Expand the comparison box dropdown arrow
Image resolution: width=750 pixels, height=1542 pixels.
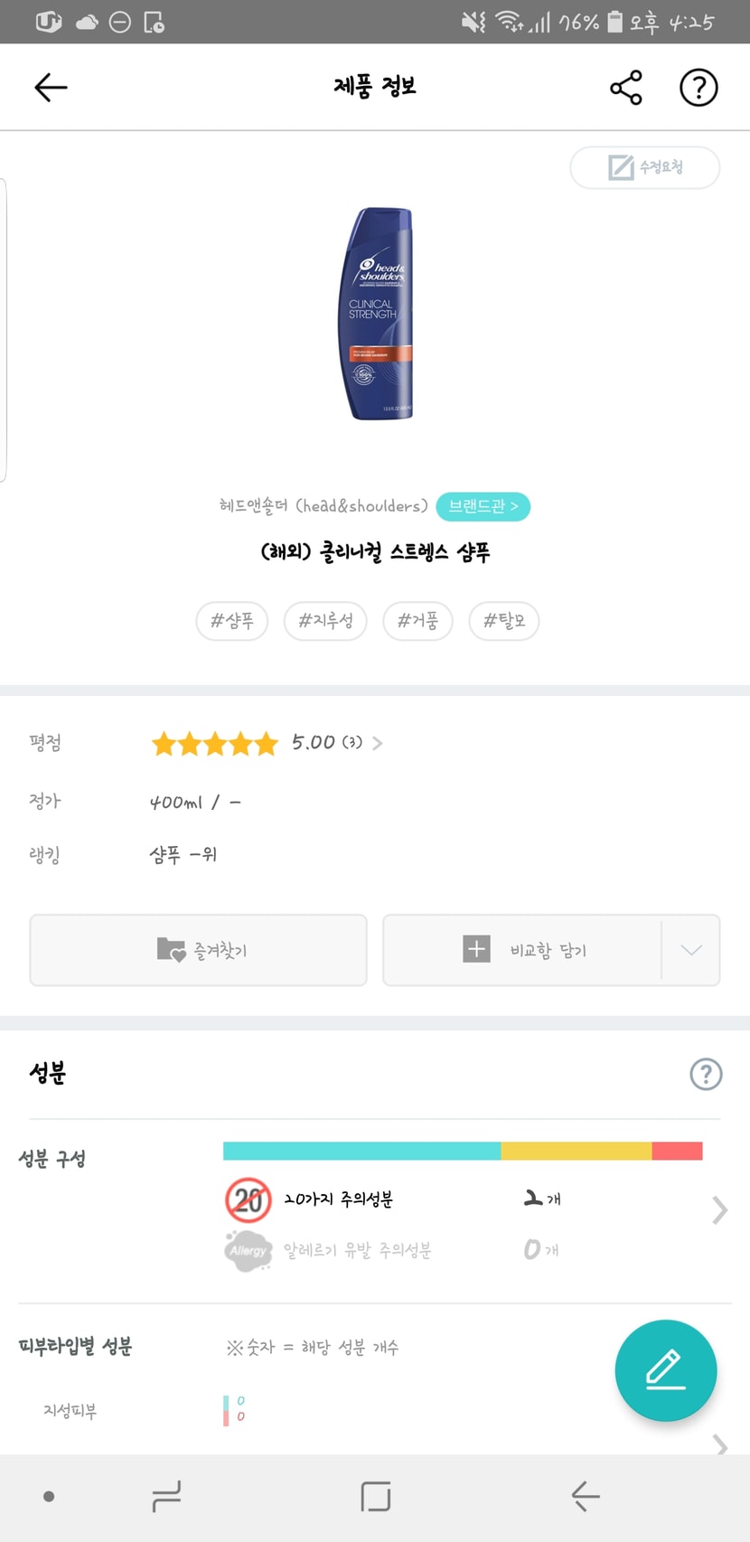point(691,950)
